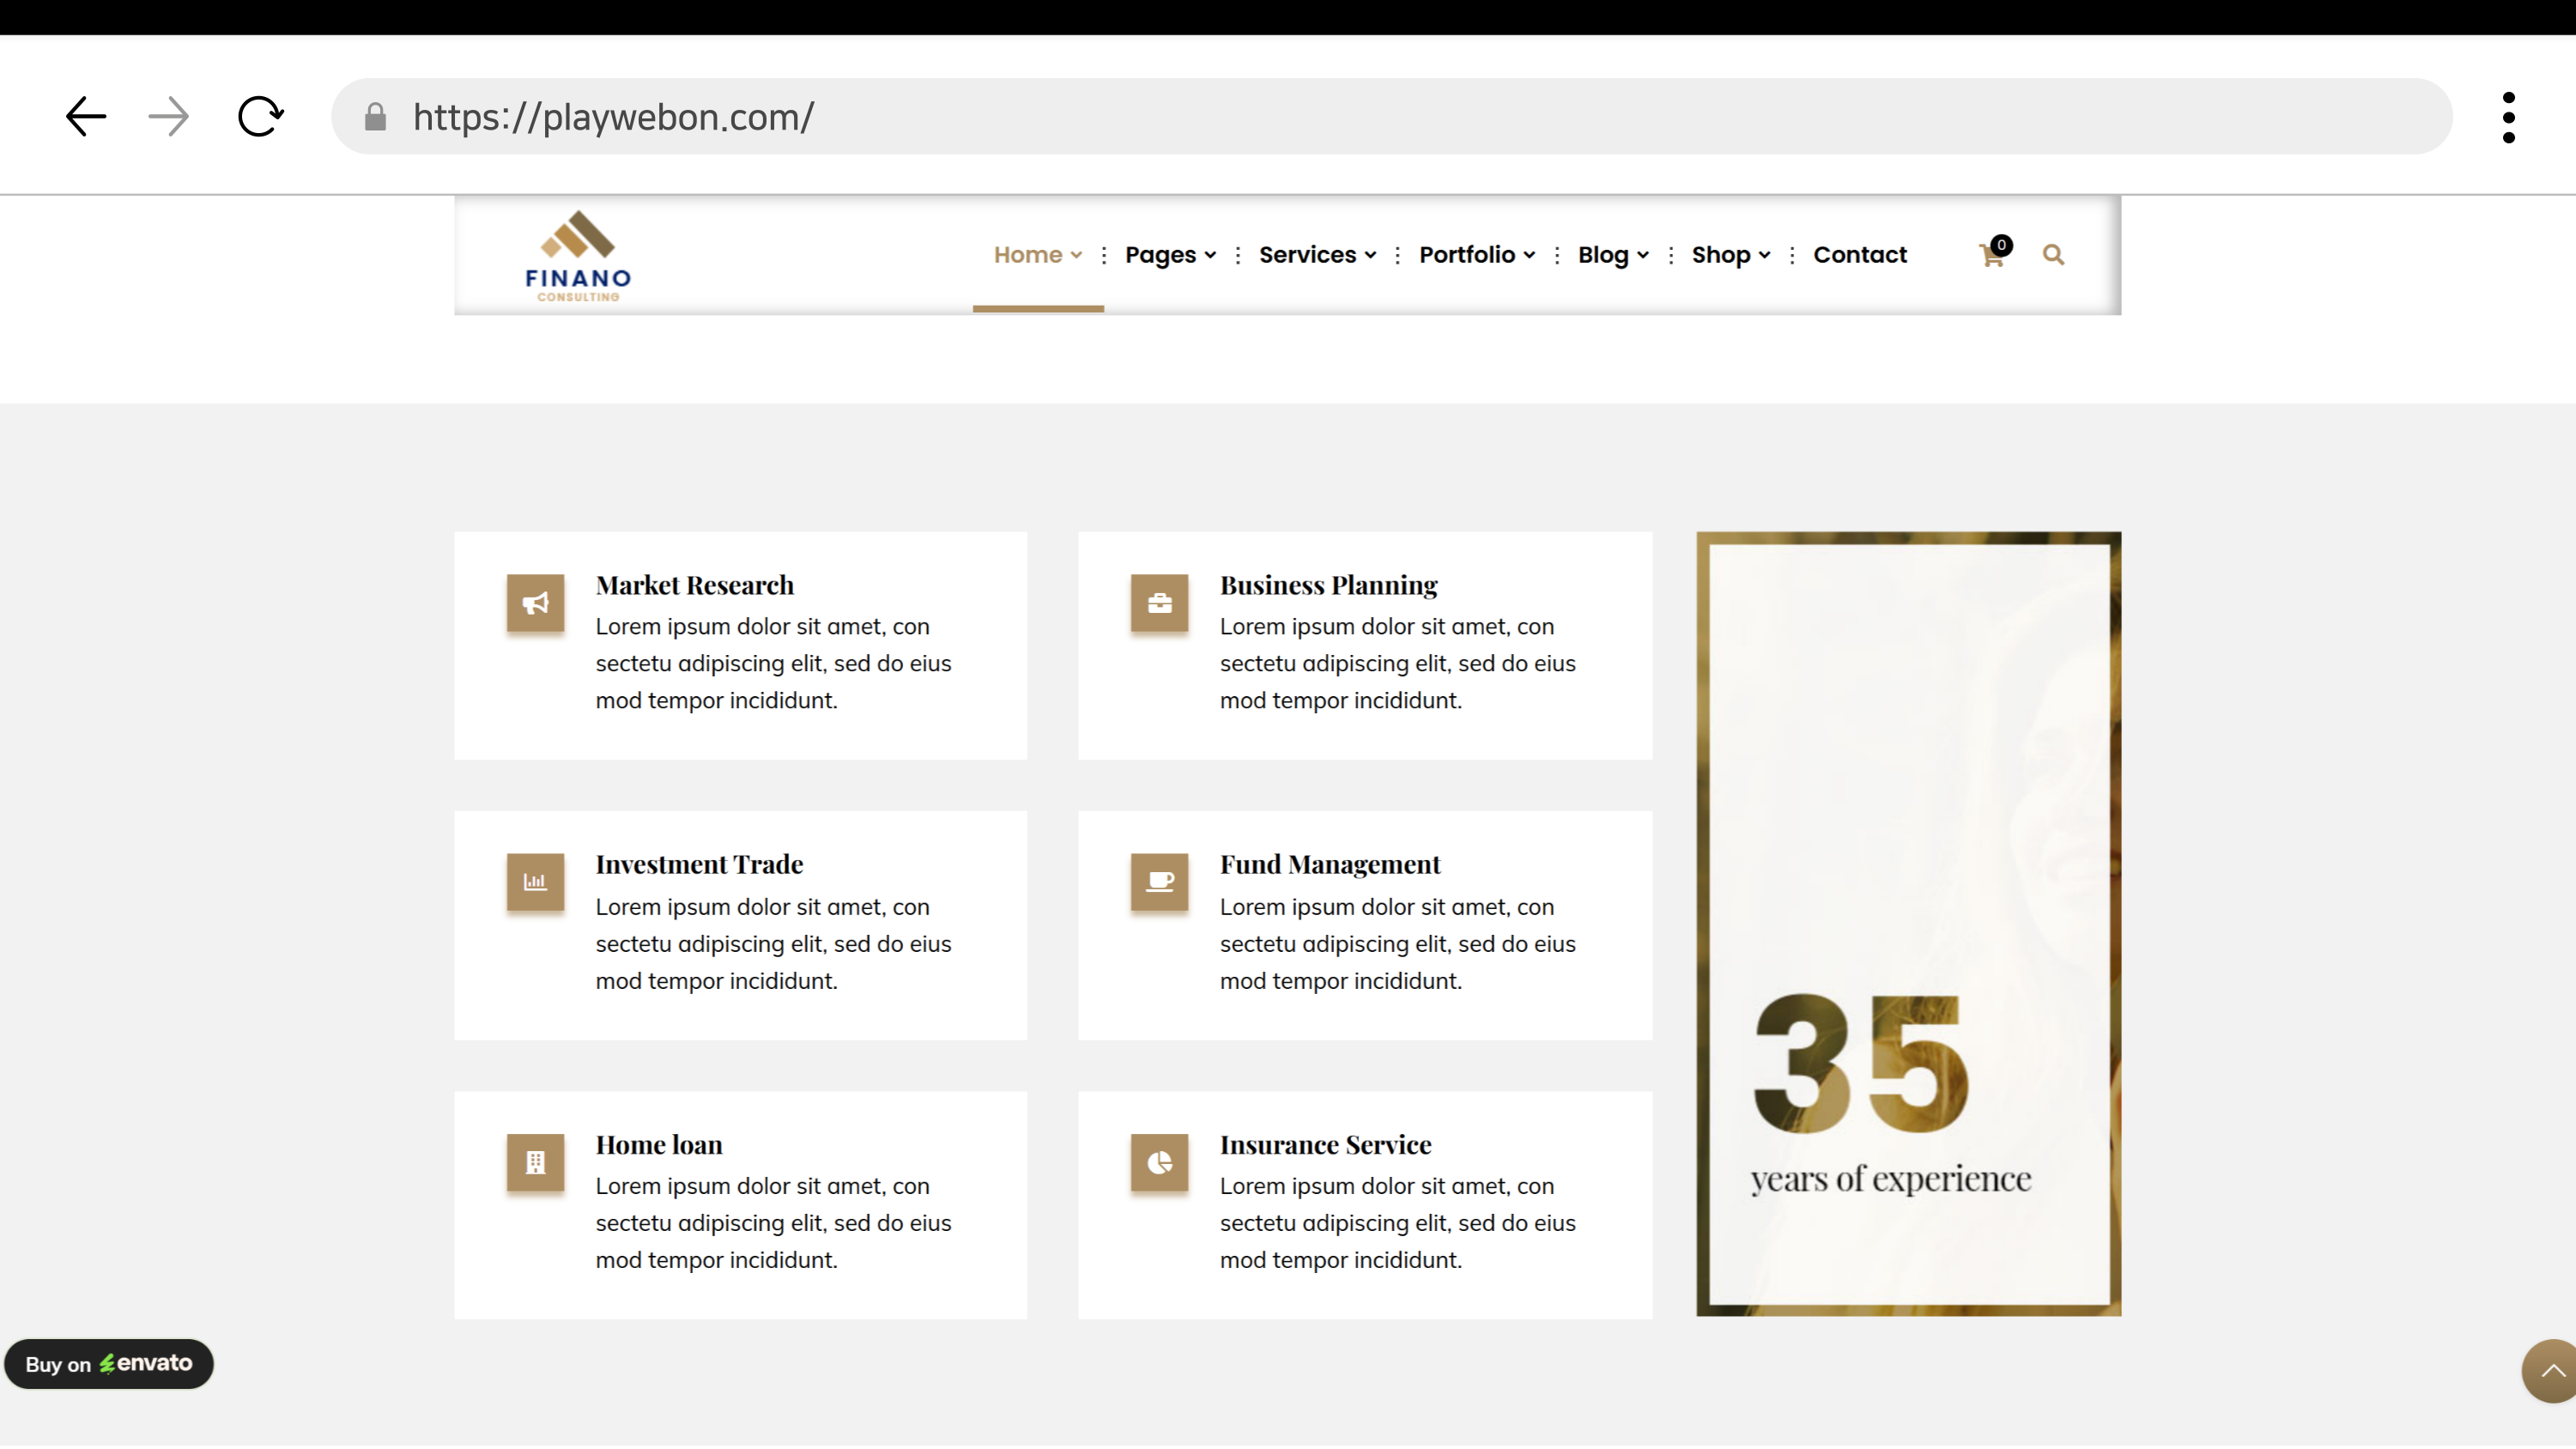Go to the Contact page
The width and height of the screenshot is (2576, 1449).
(1859, 255)
